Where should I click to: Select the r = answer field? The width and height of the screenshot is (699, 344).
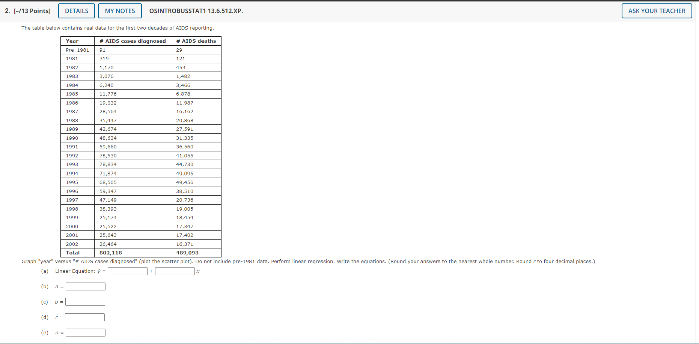pyautogui.click(x=84, y=317)
